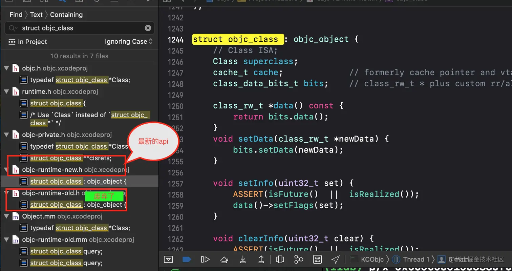Open the typedef result under Object.mm
Viewport: 512px width, 271px height.
click(x=80, y=228)
